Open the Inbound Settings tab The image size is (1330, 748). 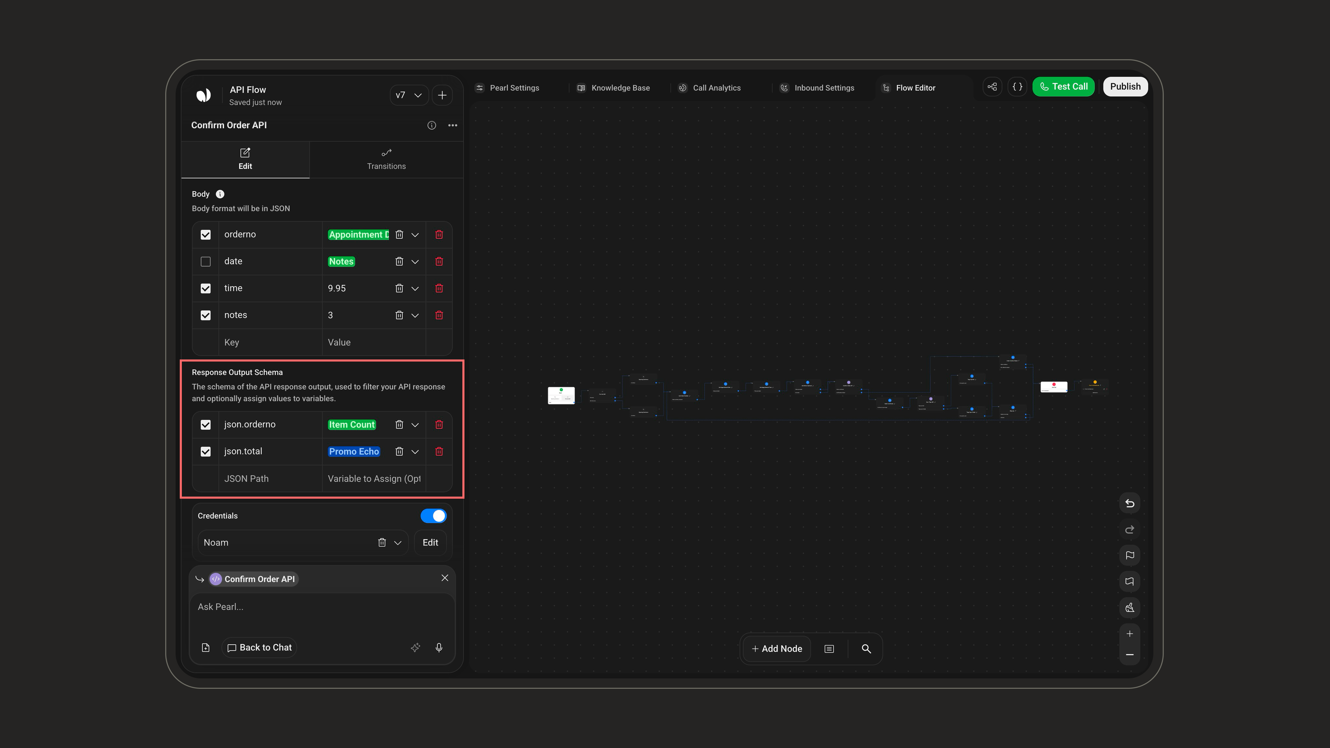point(817,88)
